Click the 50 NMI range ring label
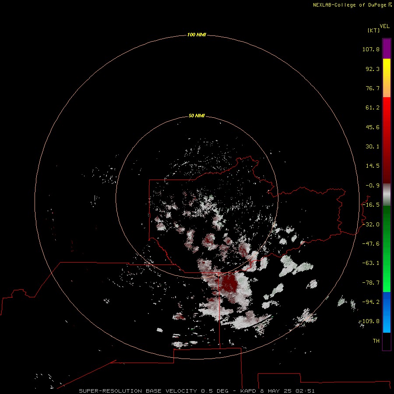This screenshot has height=394, width=394. [x=197, y=116]
